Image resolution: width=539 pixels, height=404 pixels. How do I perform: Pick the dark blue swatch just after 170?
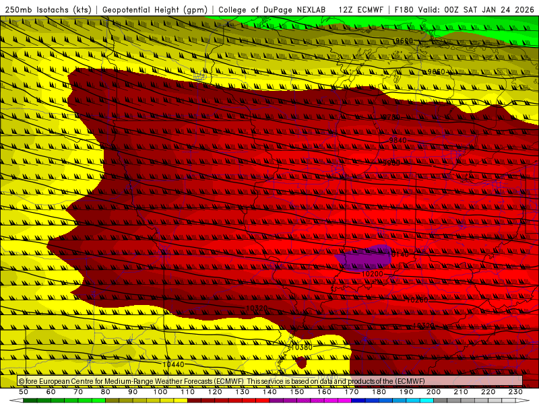(358, 401)
